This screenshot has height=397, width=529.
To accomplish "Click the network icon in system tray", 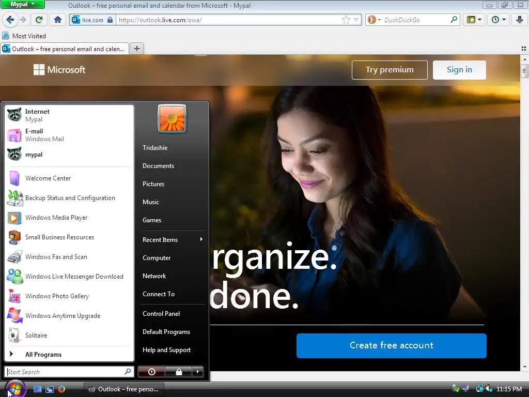I will (x=479, y=389).
